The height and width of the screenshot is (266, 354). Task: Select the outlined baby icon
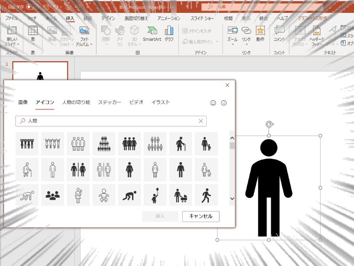(x=104, y=195)
